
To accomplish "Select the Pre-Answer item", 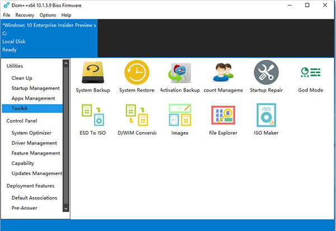I will tap(25, 208).
